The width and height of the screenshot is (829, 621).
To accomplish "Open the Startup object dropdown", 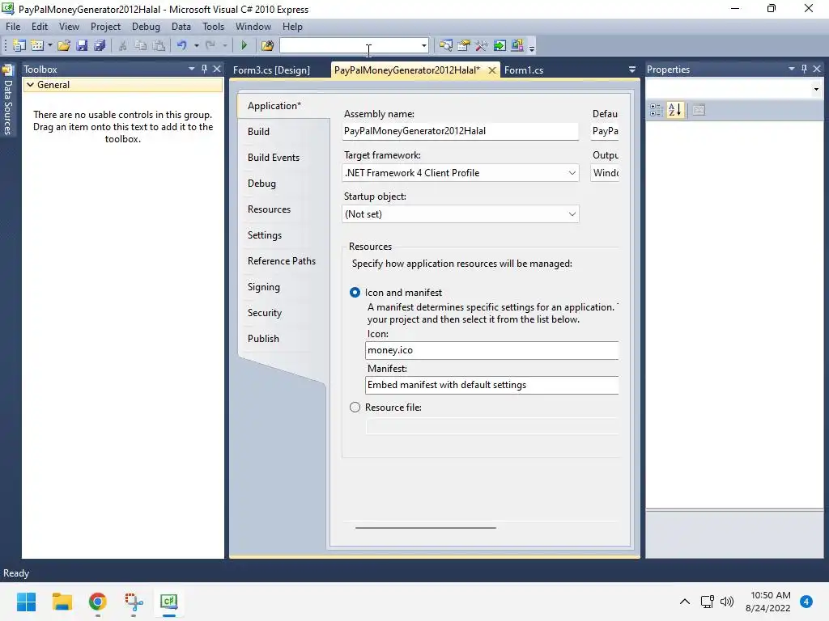I will [460, 213].
